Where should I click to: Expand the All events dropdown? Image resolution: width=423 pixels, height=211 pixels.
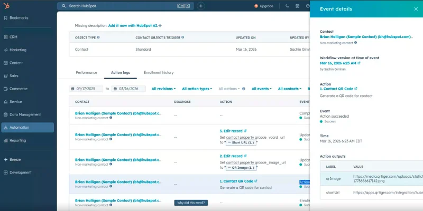[261, 89]
